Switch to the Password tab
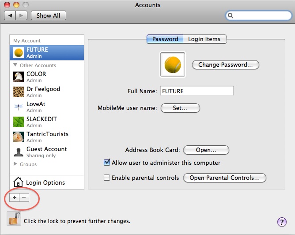Viewport: 295px width, 235px height. [165, 39]
